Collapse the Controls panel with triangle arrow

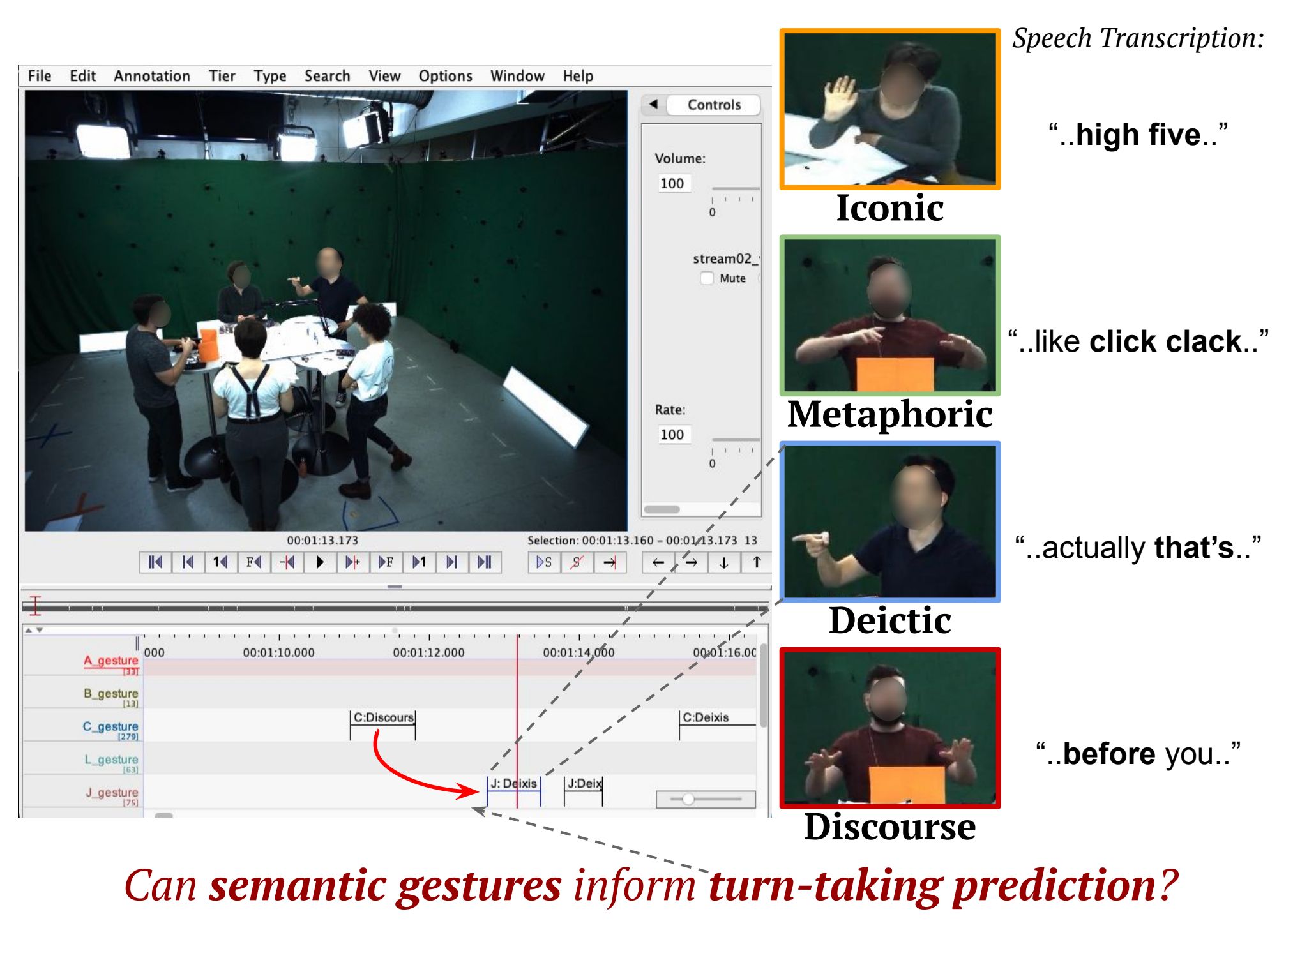tap(653, 104)
